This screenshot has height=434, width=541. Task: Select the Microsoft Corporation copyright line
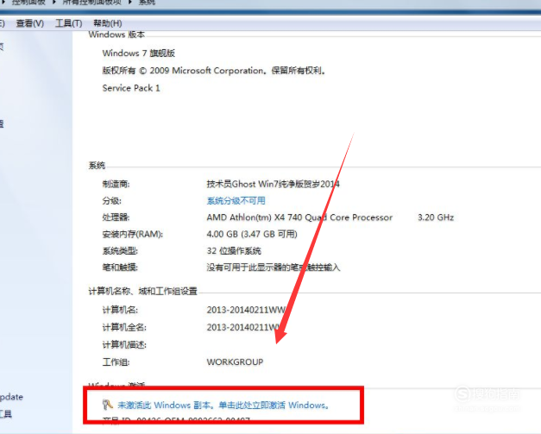click(214, 71)
